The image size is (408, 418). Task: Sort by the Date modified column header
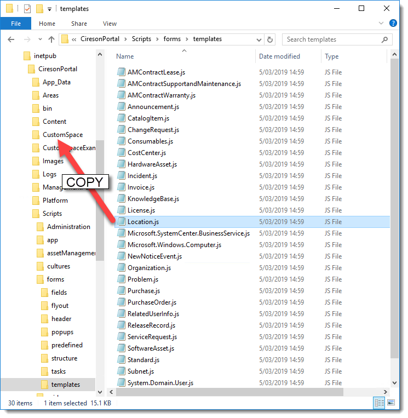(280, 56)
